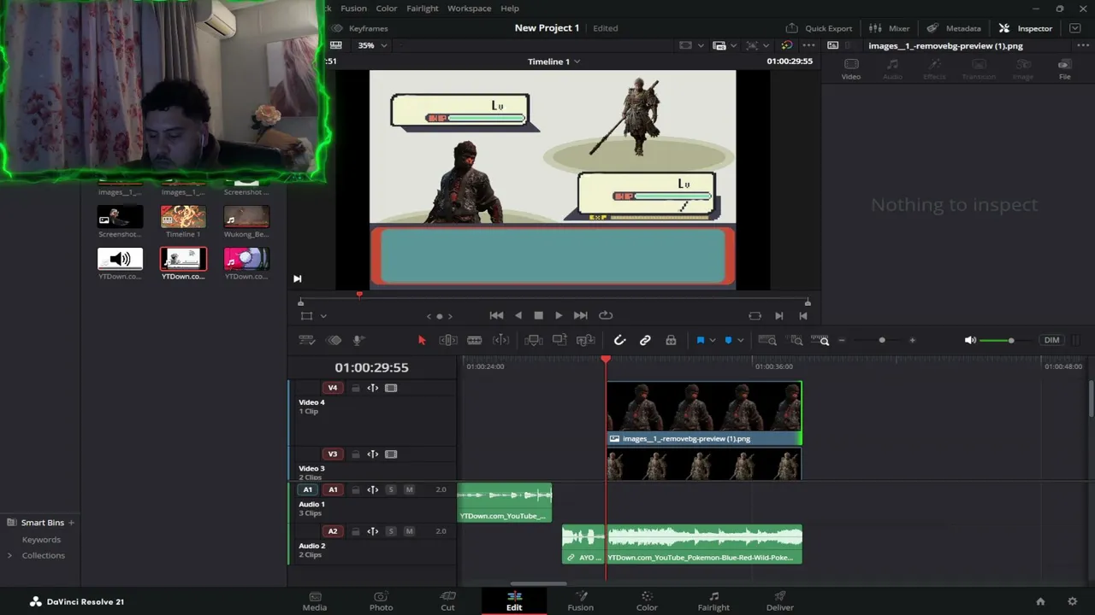
Task: Solo the Audio 1 track
Action: click(391, 489)
